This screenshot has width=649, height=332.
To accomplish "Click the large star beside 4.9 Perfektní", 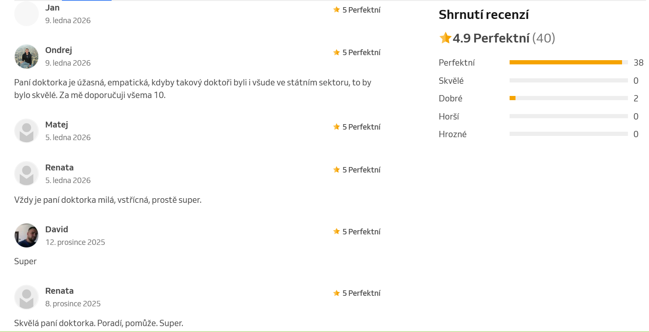I will 445,38.
